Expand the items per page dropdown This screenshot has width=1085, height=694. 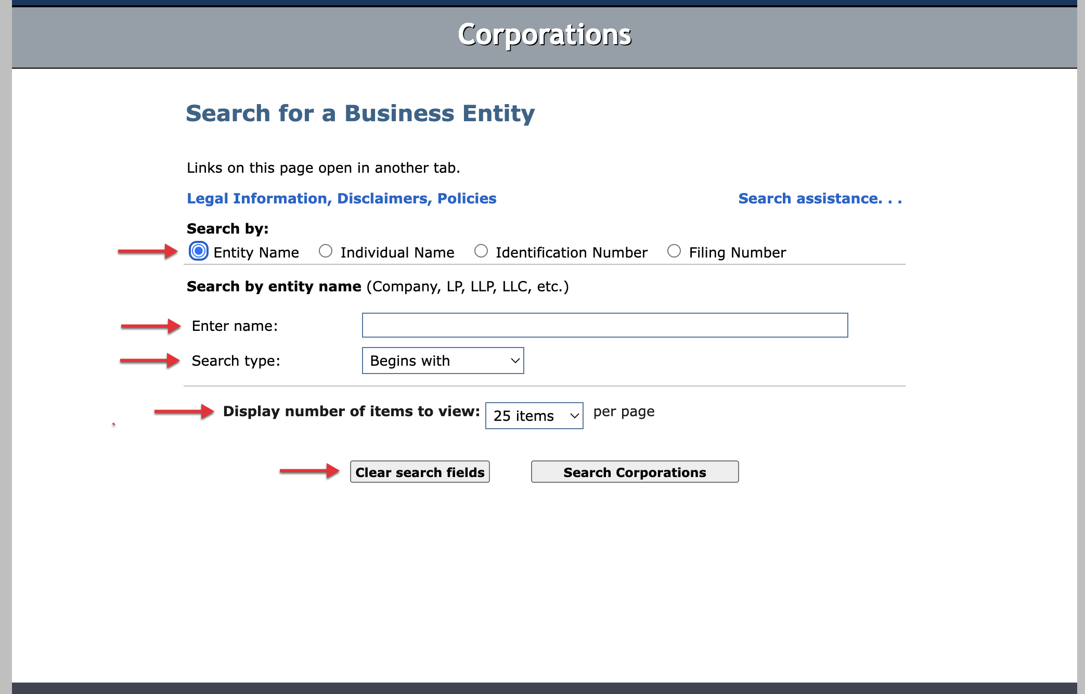534,416
